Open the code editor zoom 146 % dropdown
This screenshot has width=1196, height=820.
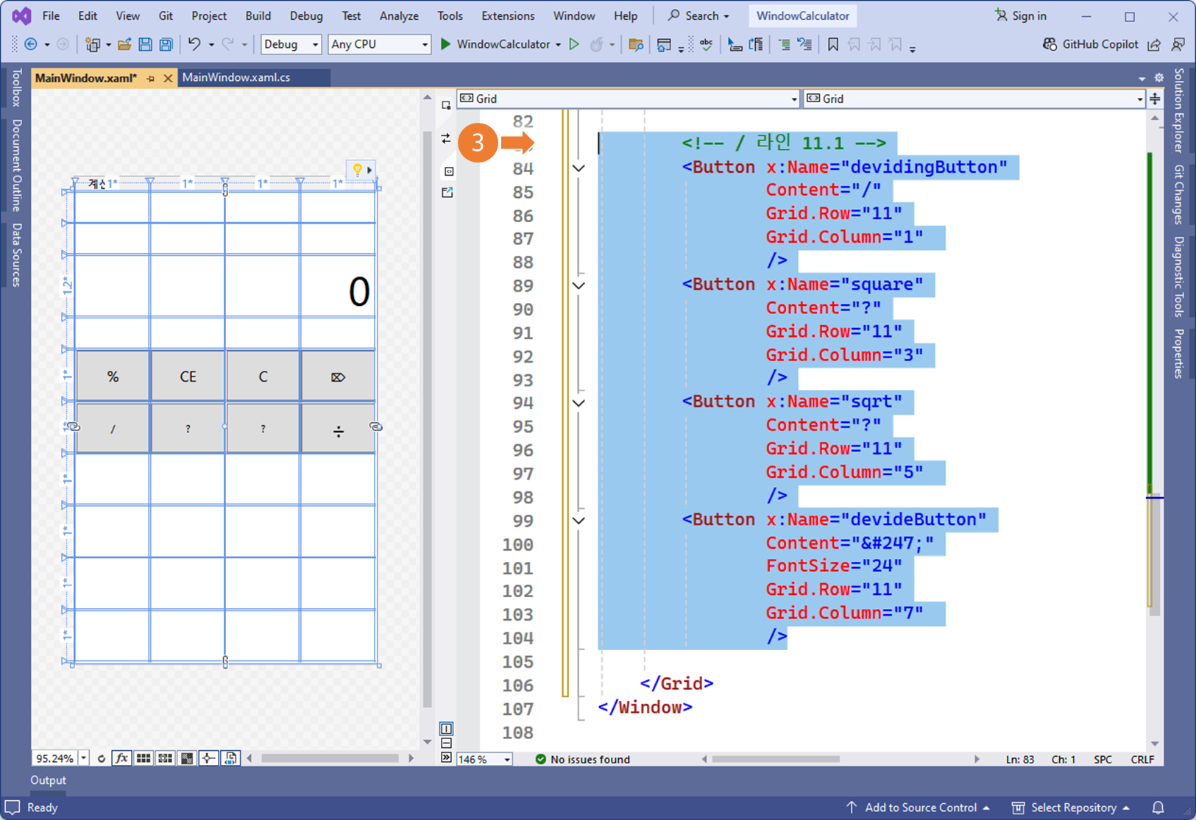507,759
